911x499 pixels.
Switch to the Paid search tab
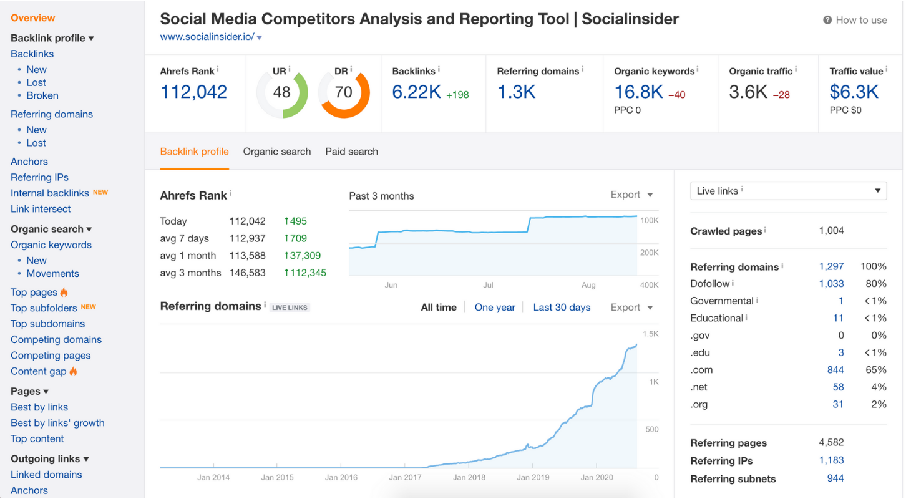[x=351, y=152]
